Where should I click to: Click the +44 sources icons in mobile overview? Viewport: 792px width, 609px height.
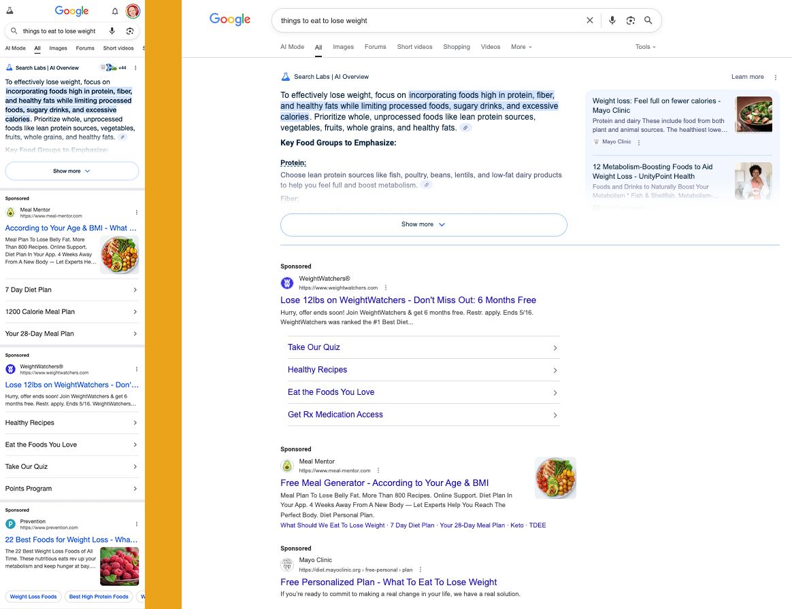pos(113,67)
